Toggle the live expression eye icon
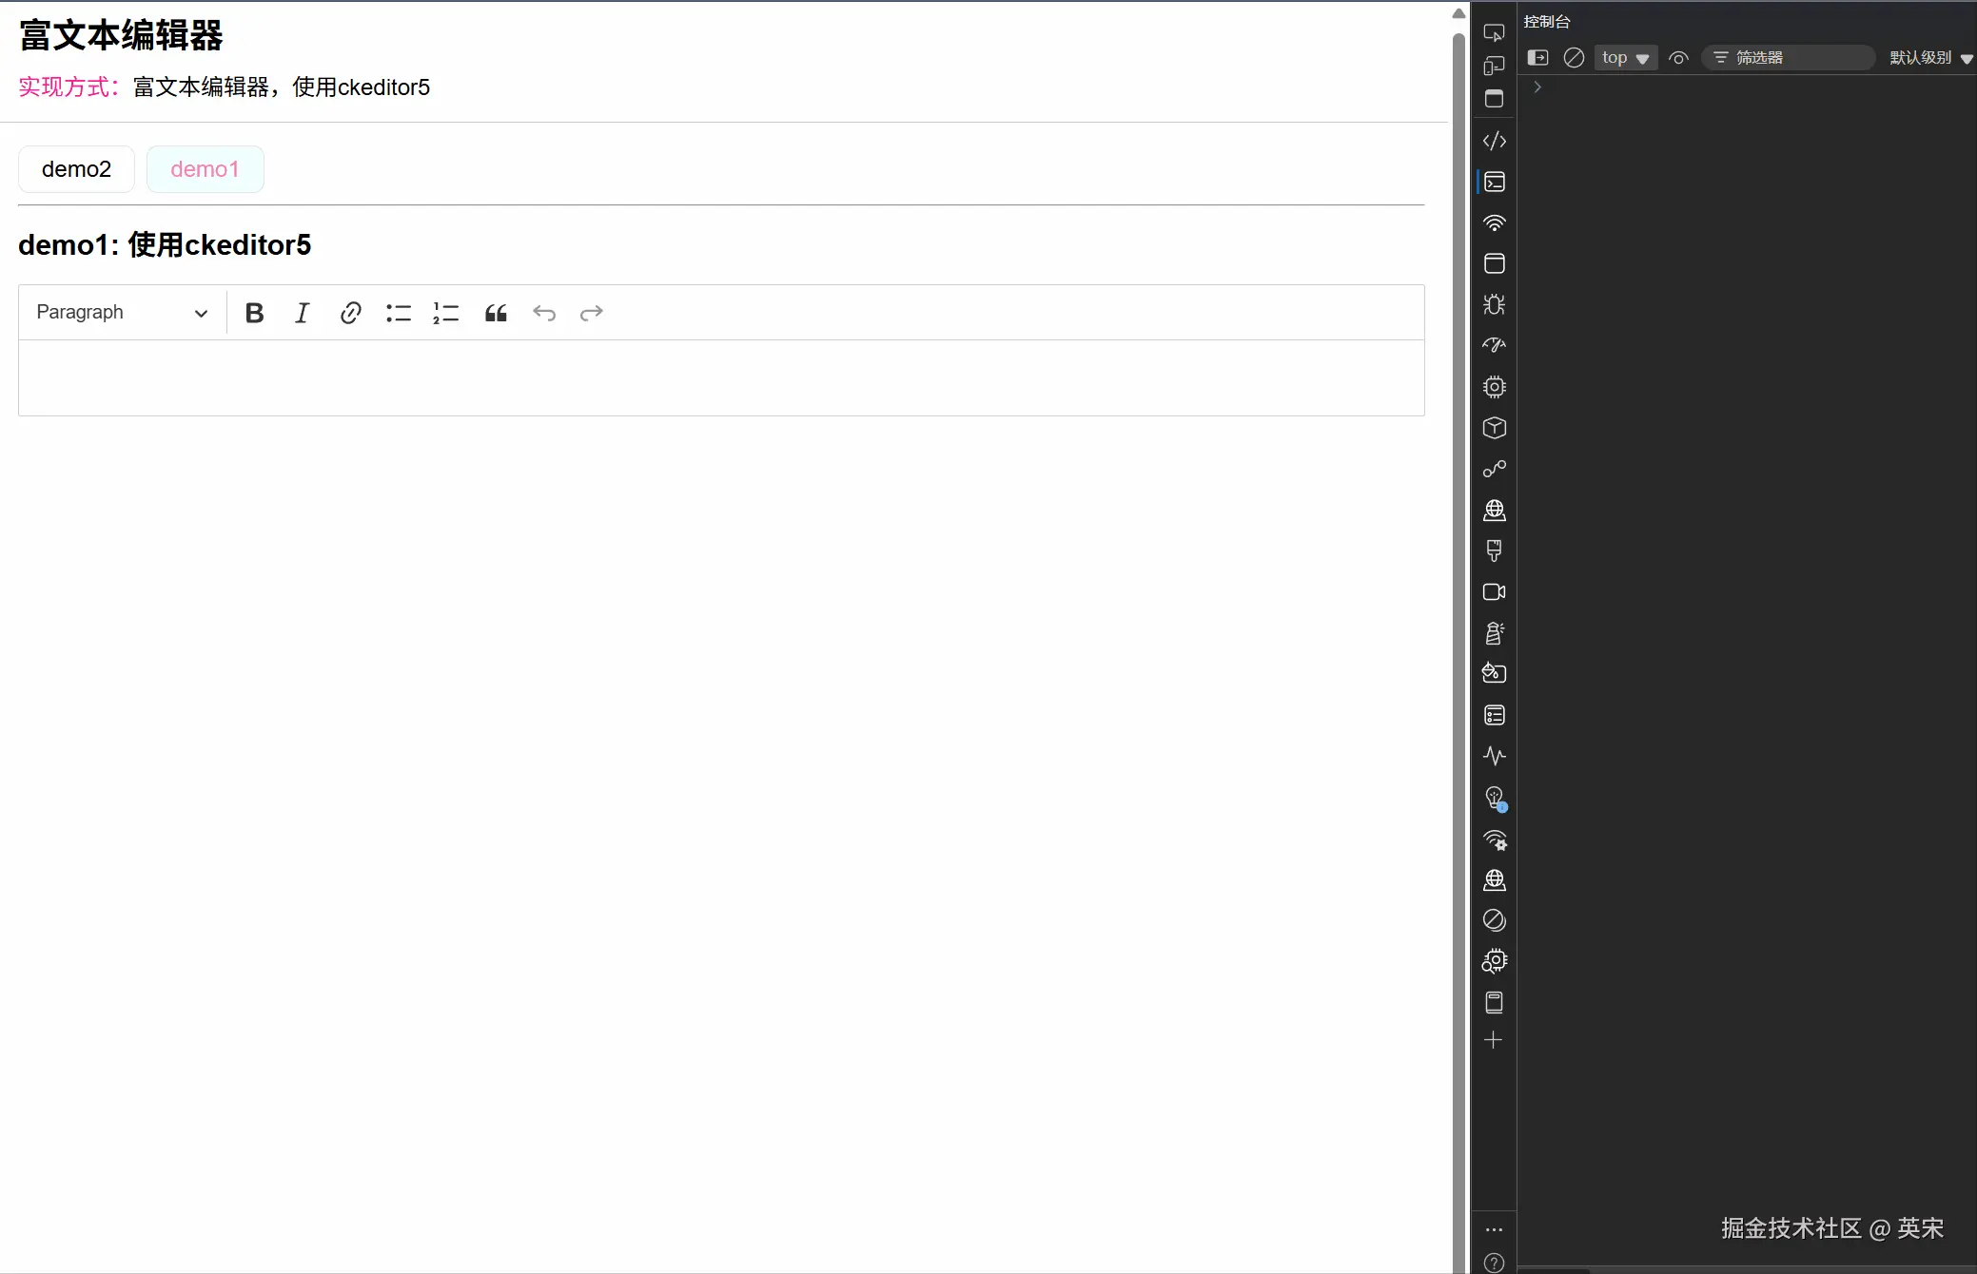1977x1274 pixels. pos(1678,58)
